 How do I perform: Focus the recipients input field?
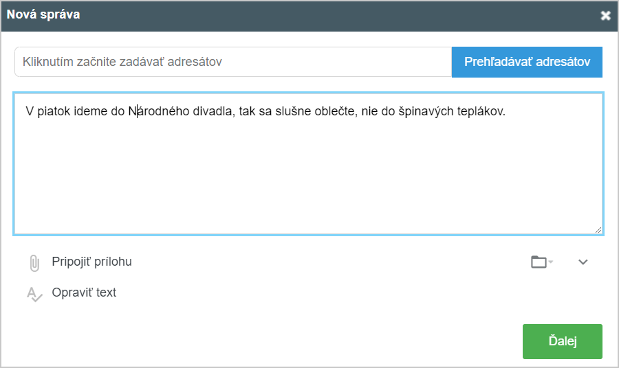tap(232, 62)
